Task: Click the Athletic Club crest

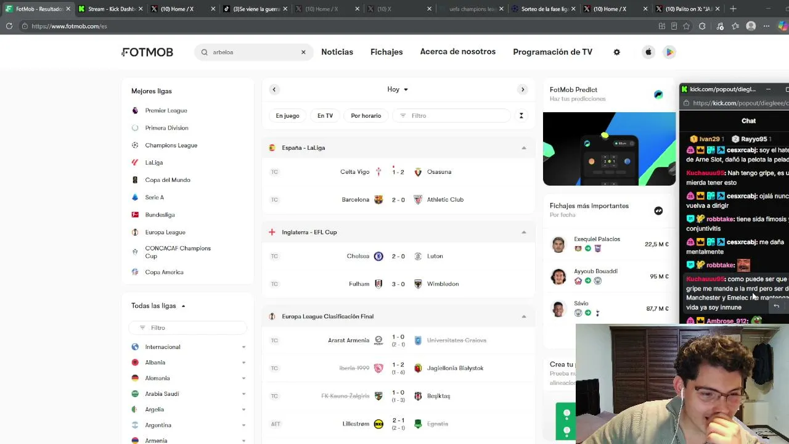Action: coord(418,200)
